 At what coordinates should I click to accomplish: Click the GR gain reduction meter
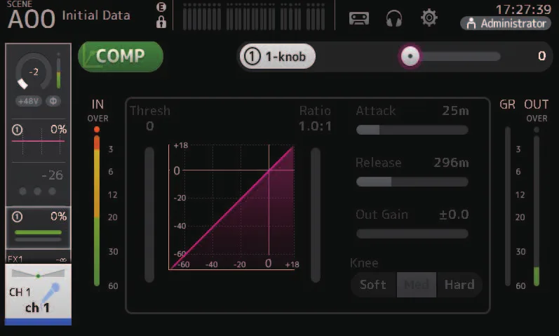pyautogui.click(x=508, y=206)
